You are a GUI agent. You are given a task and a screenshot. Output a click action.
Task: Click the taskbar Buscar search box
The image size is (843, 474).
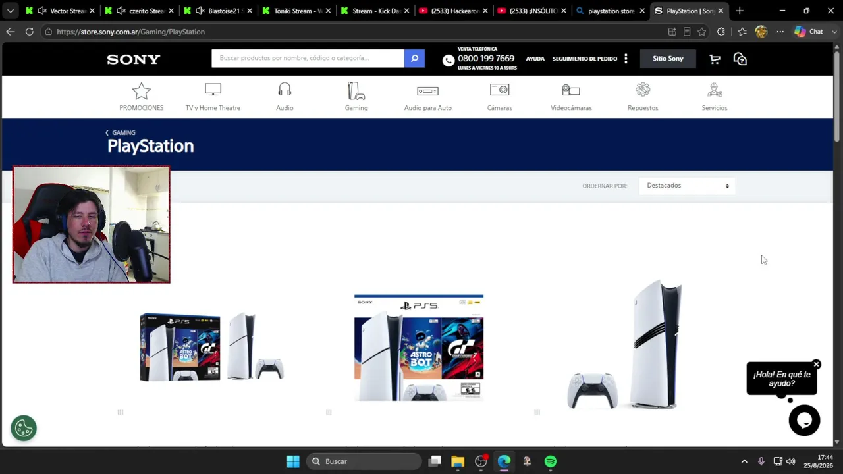[x=365, y=461]
